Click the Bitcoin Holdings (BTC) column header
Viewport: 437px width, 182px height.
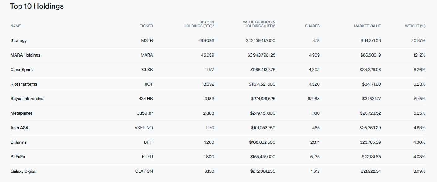click(x=199, y=24)
